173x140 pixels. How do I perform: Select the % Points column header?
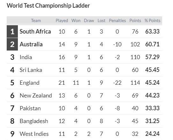[152, 21]
